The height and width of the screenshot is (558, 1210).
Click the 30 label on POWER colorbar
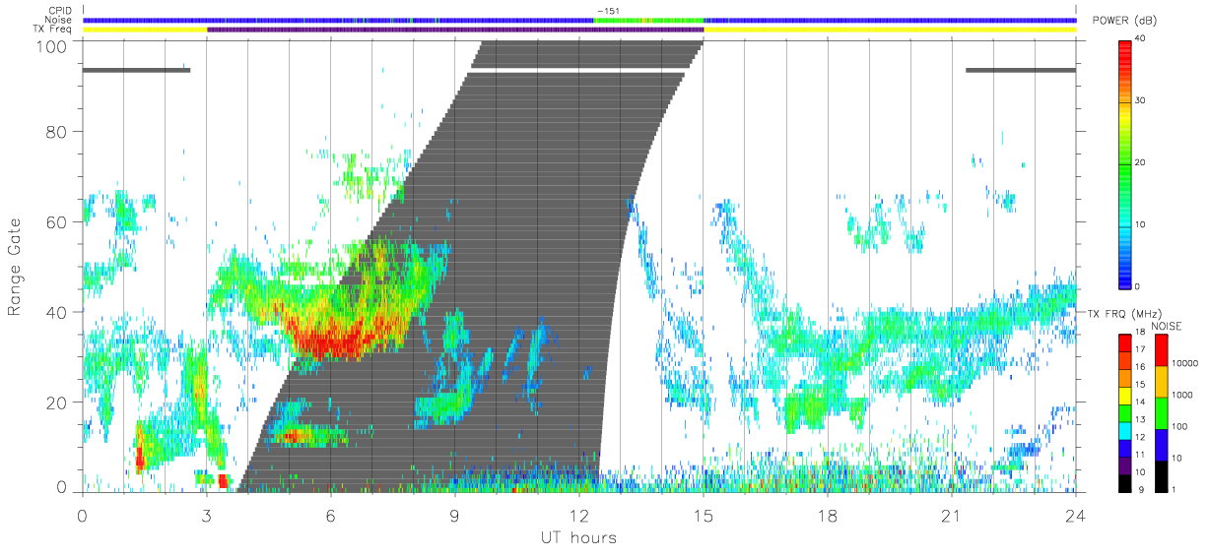point(1141,101)
